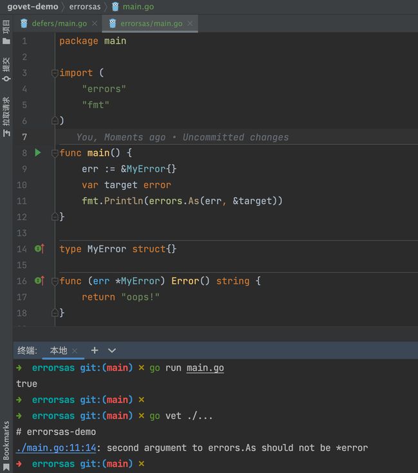Click the # errorsas-demo terminal line
Screen dimensions: 418x473
[x=56, y=432]
